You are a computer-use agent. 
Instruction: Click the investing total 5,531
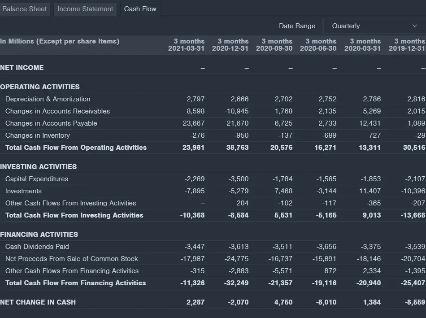(x=283, y=215)
